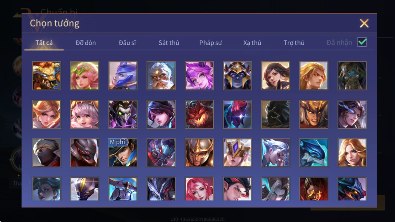Pick the masked ninja with headband portrait

pyautogui.click(x=47, y=153)
